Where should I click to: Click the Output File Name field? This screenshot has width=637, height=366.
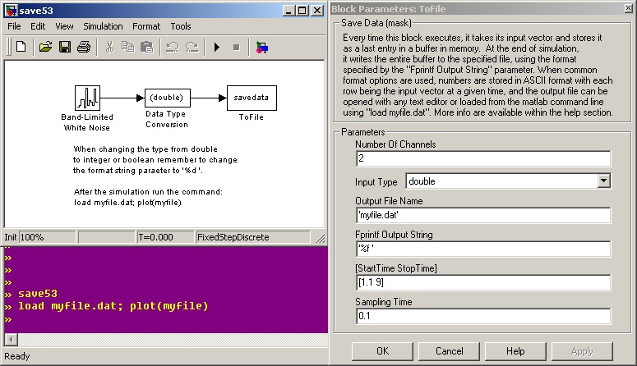[483, 215]
